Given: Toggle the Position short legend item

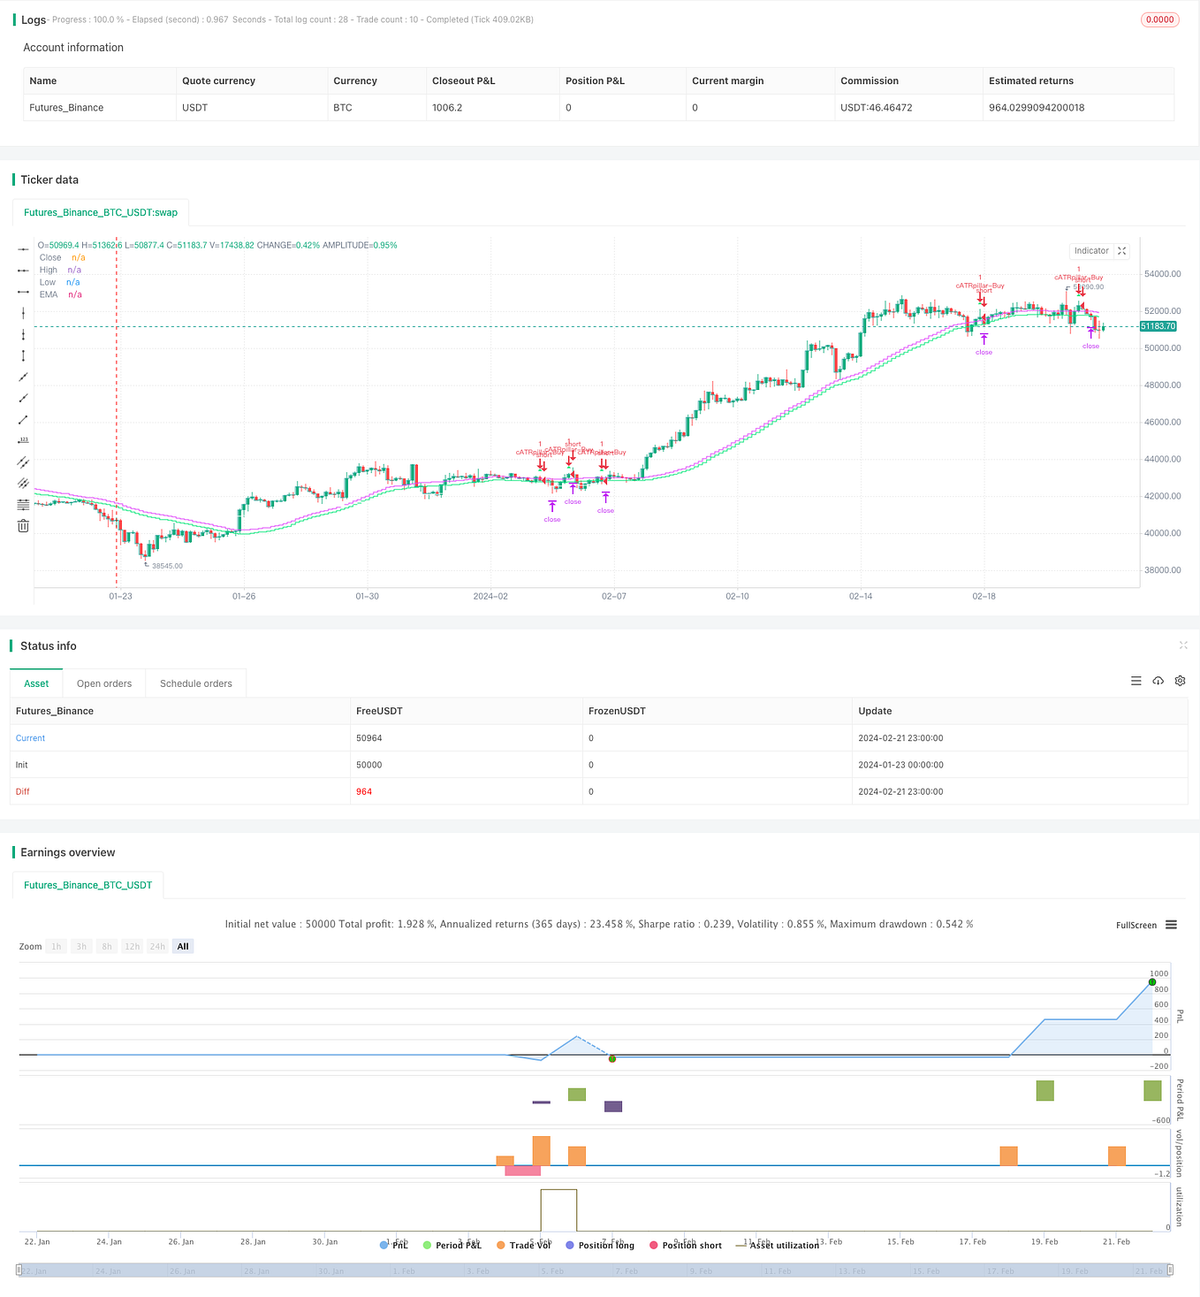Looking at the screenshot, I should tap(686, 1245).
